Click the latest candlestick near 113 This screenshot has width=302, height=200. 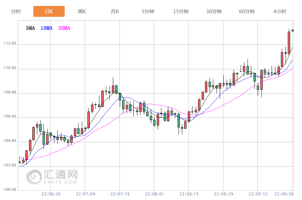click(x=292, y=30)
